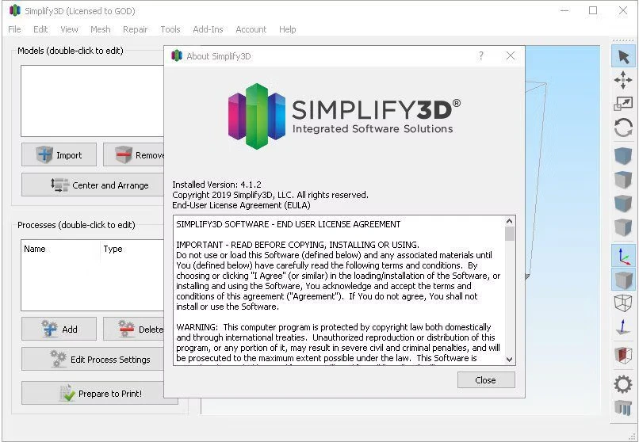This screenshot has width=639, height=442.
Task: Select the normal selection arrow tool
Action: point(623,56)
